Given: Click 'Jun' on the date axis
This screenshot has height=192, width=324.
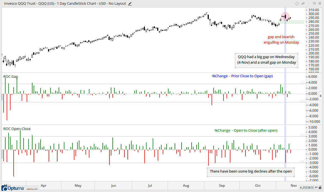Looking at the screenshot, I should (114, 186).
